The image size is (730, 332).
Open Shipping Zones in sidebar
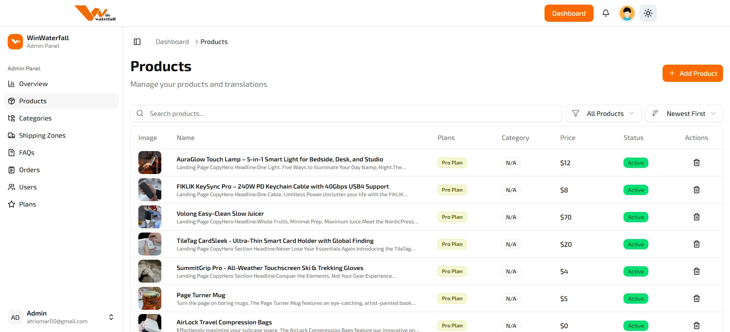pyautogui.click(x=42, y=135)
